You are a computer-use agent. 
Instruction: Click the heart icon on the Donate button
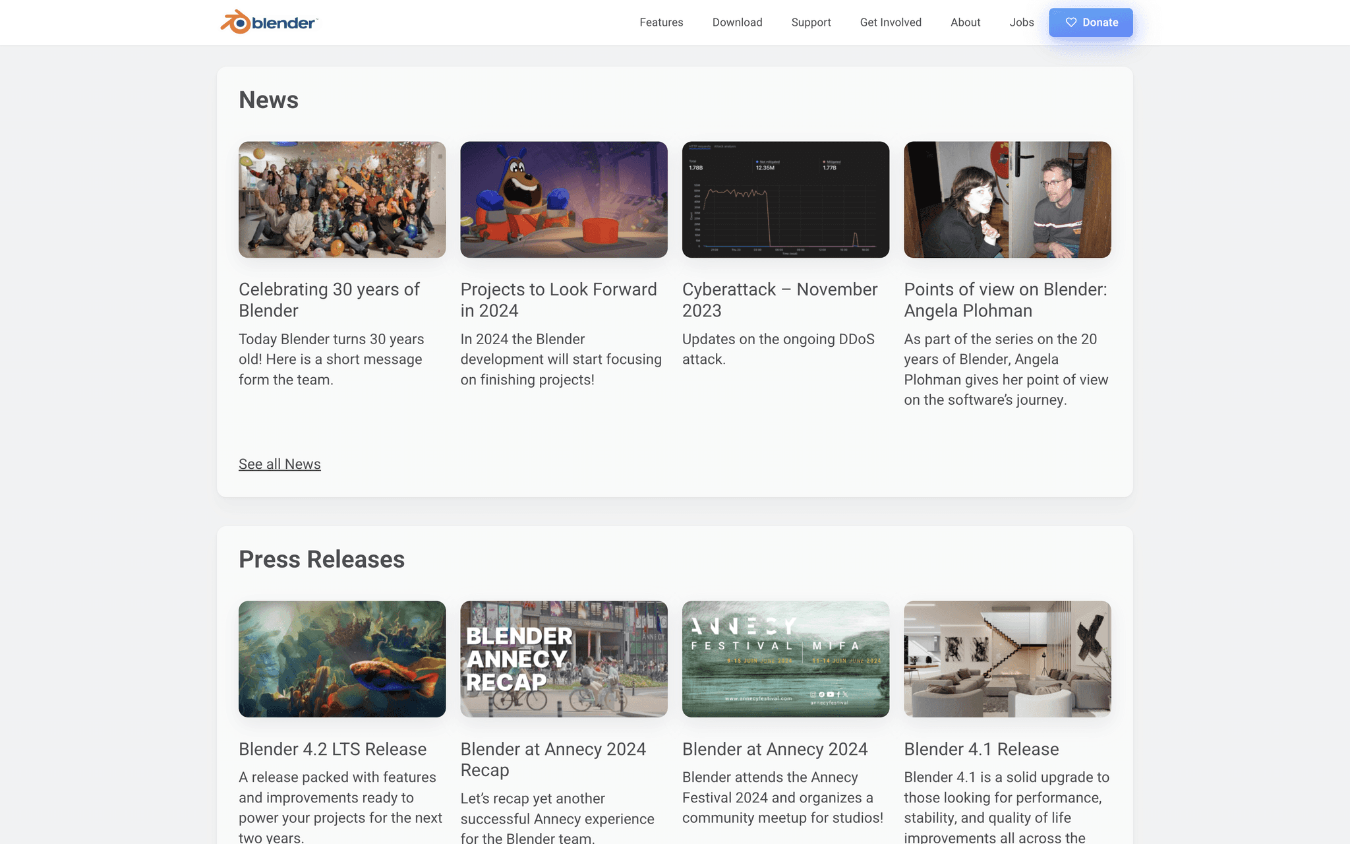tap(1071, 22)
